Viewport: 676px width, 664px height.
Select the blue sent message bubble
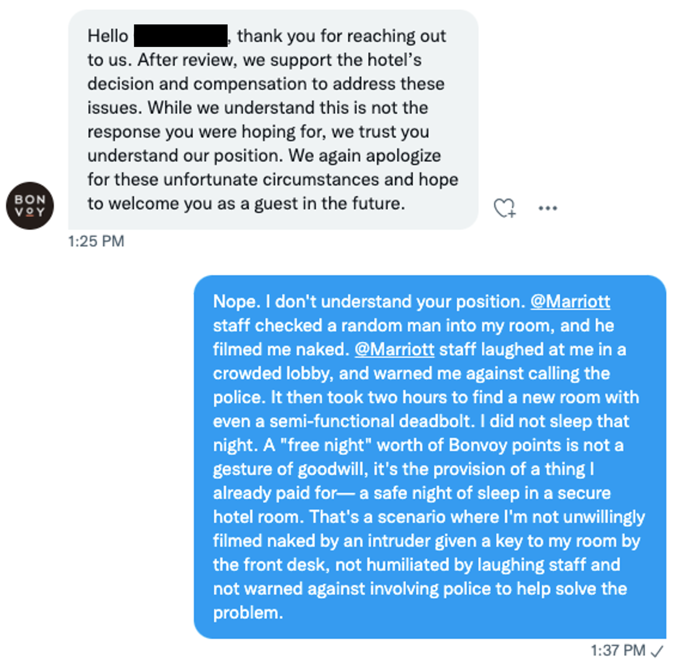430,457
